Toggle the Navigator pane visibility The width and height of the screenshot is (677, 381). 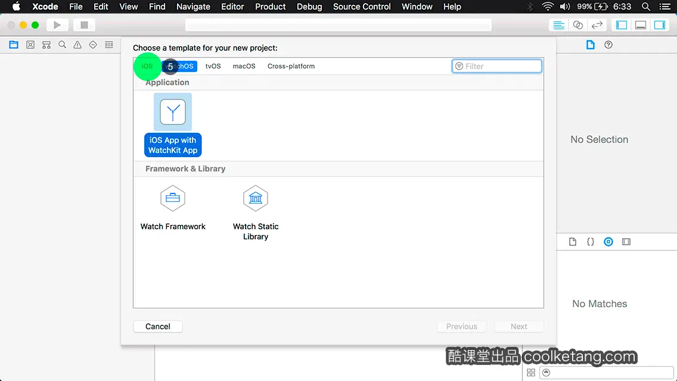tap(622, 25)
